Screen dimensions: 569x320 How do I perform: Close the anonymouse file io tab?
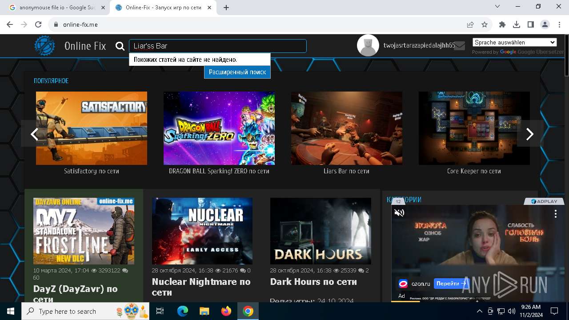tap(103, 8)
